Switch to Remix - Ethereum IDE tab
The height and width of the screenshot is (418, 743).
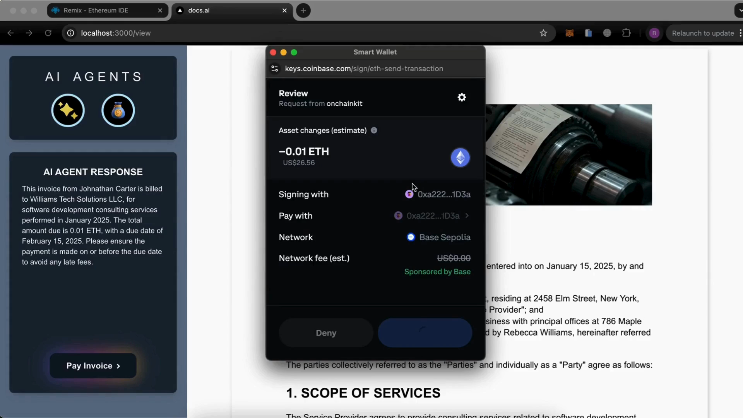(107, 10)
